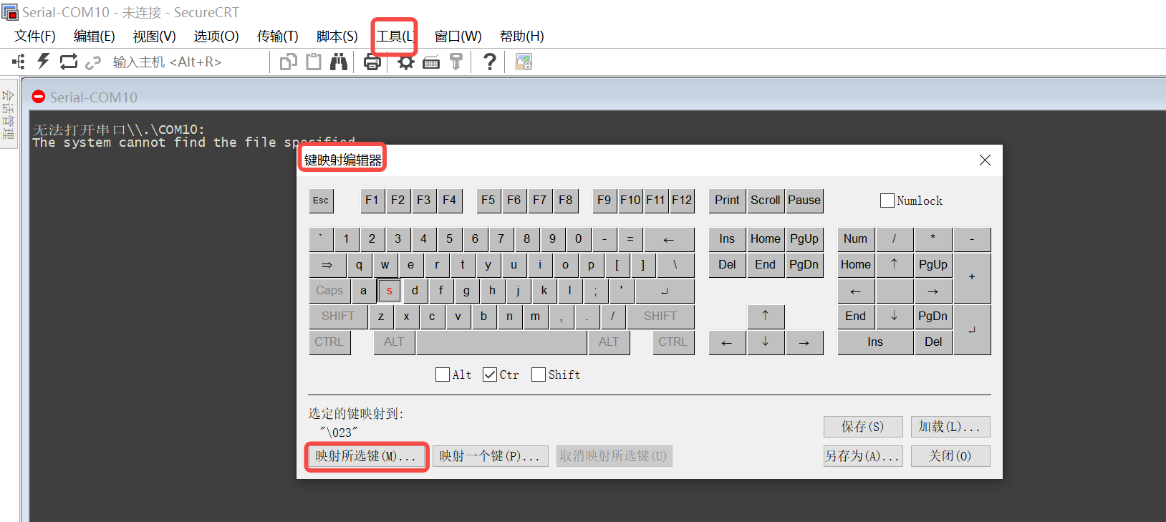Open the 选项(O) menu

(x=216, y=37)
